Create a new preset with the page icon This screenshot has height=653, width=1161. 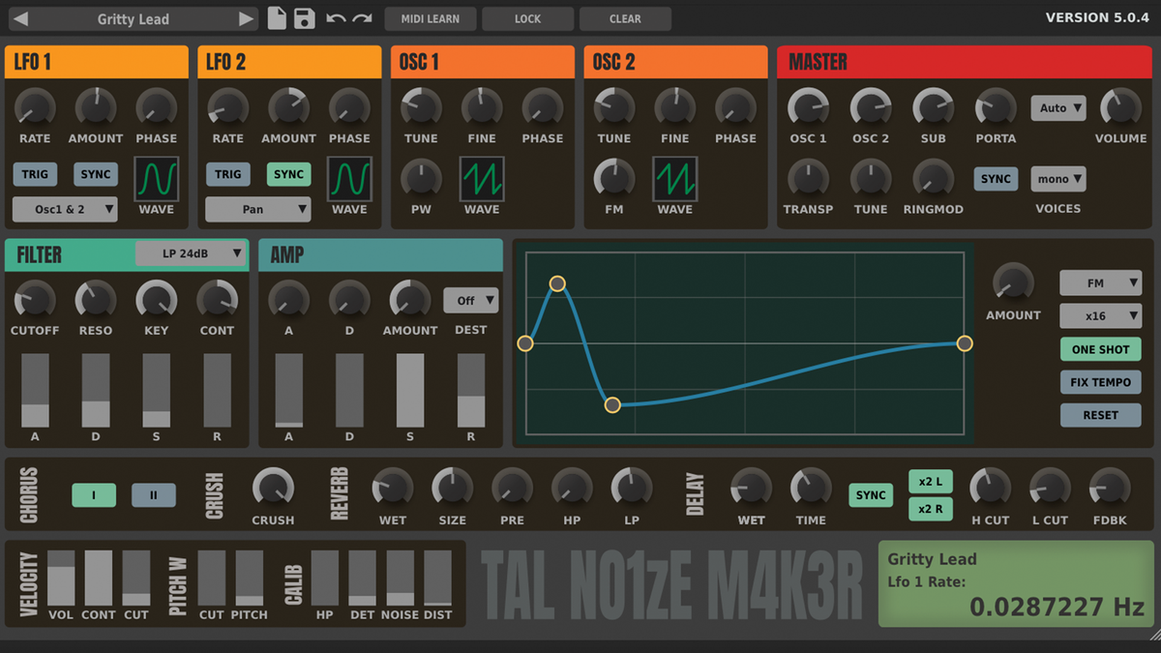(x=277, y=17)
